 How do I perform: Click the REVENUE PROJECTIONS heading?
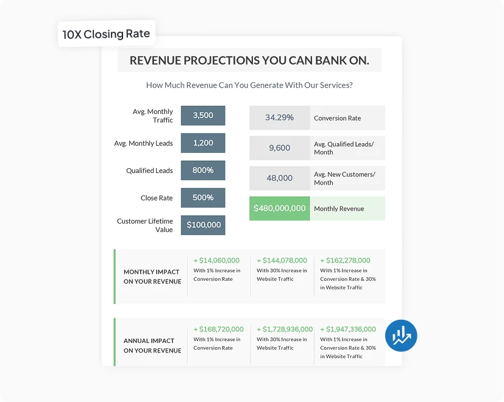[x=249, y=60]
